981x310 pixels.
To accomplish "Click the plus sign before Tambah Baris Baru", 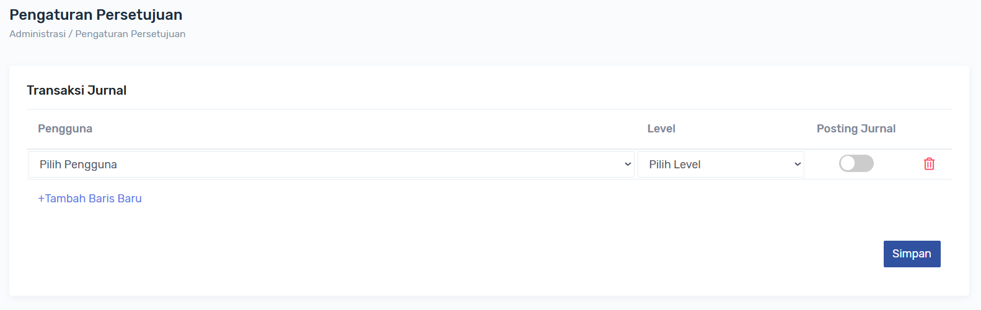I will (x=41, y=199).
